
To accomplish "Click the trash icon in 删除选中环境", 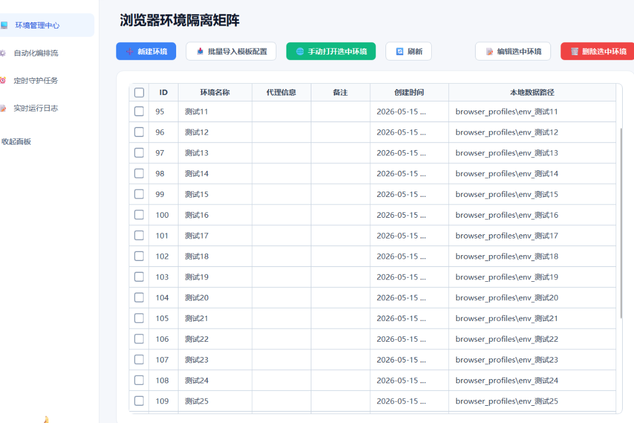I will [575, 52].
